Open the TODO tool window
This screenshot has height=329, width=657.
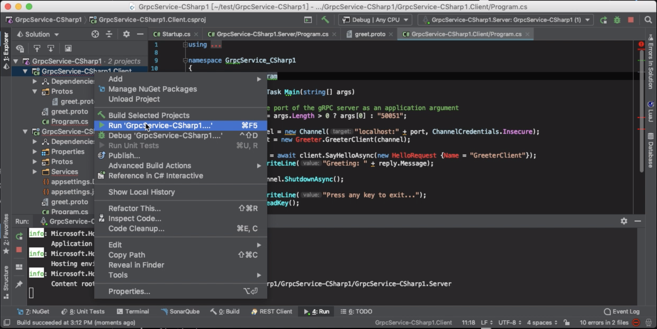click(x=356, y=311)
